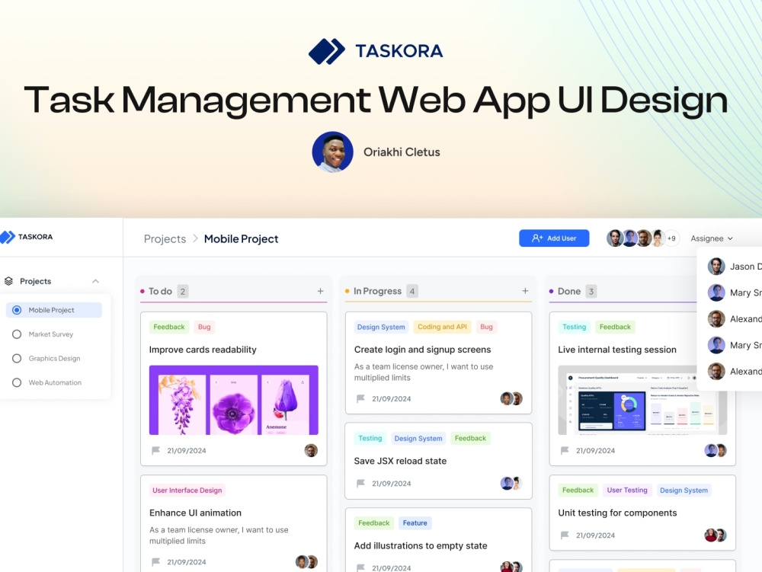Click the Coding and API tag

[442, 327]
